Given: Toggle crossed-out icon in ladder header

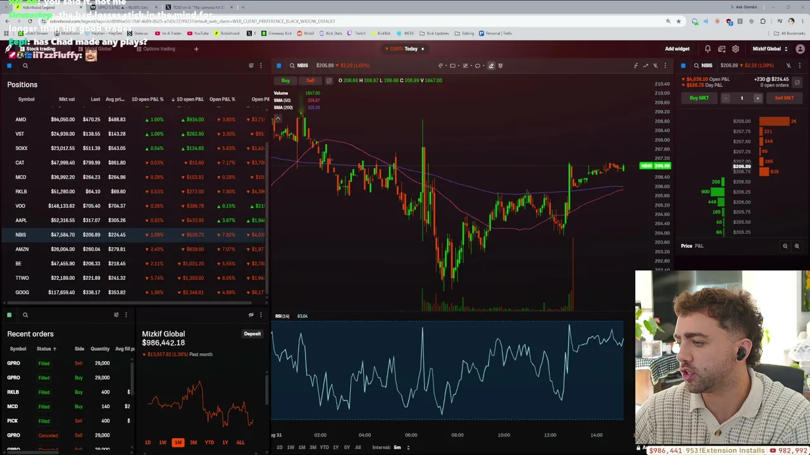Looking at the screenshot, I should [x=788, y=66].
